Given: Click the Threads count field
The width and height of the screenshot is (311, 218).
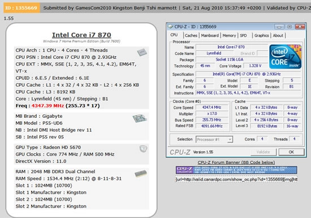Looking at the screenshot, I should 295,139.
